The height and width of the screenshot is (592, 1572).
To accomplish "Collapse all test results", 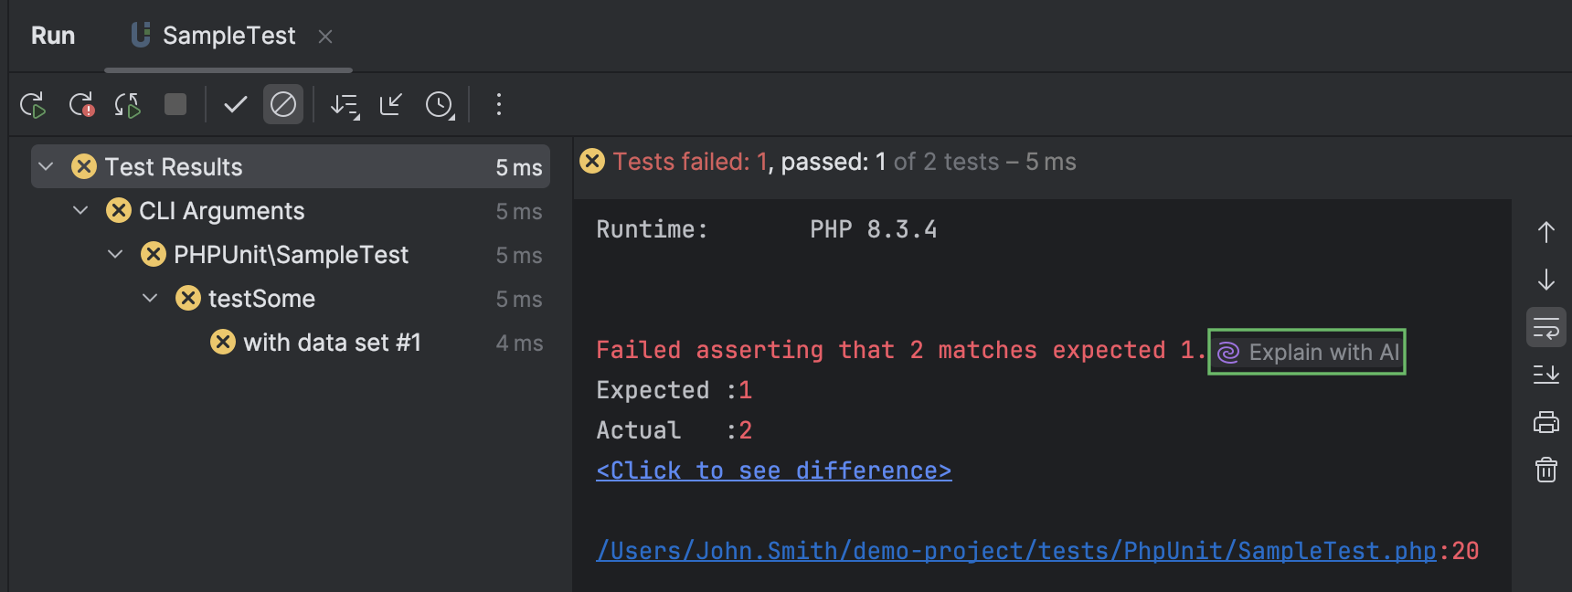I will (391, 105).
